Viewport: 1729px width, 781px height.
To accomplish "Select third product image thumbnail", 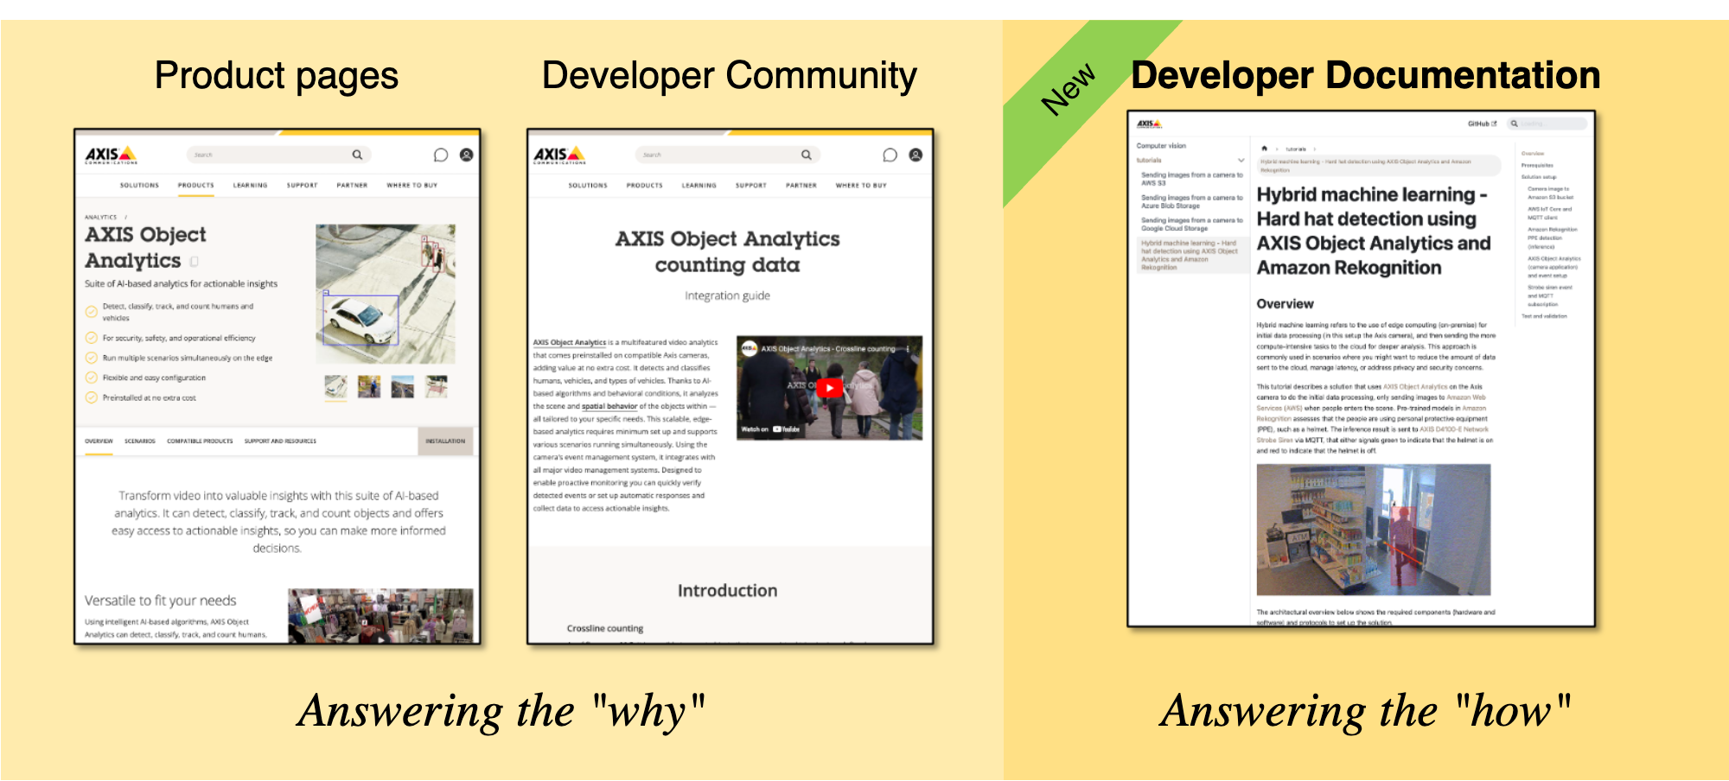I will click(x=402, y=386).
